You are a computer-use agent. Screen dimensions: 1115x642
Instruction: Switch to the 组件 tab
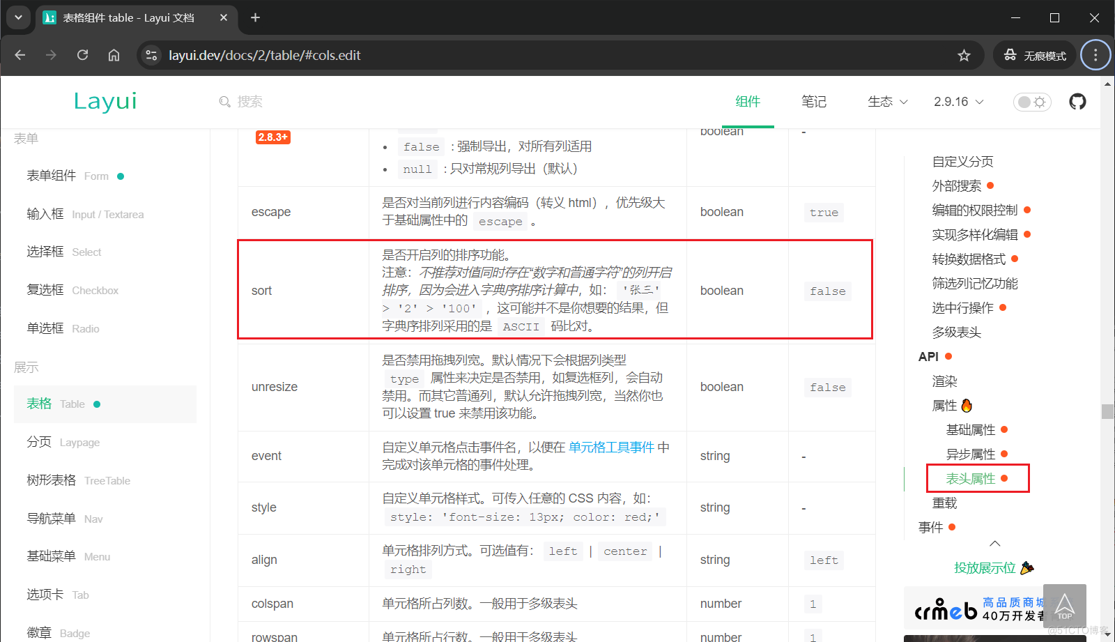[748, 102]
